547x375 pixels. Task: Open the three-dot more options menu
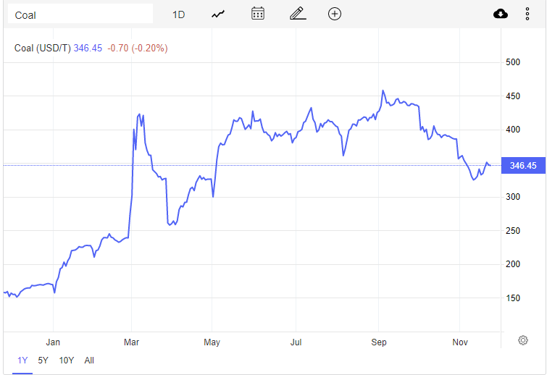[x=527, y=14]
